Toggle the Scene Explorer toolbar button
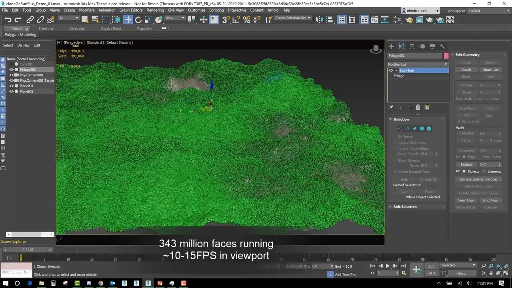 click(x=342, y=19)
